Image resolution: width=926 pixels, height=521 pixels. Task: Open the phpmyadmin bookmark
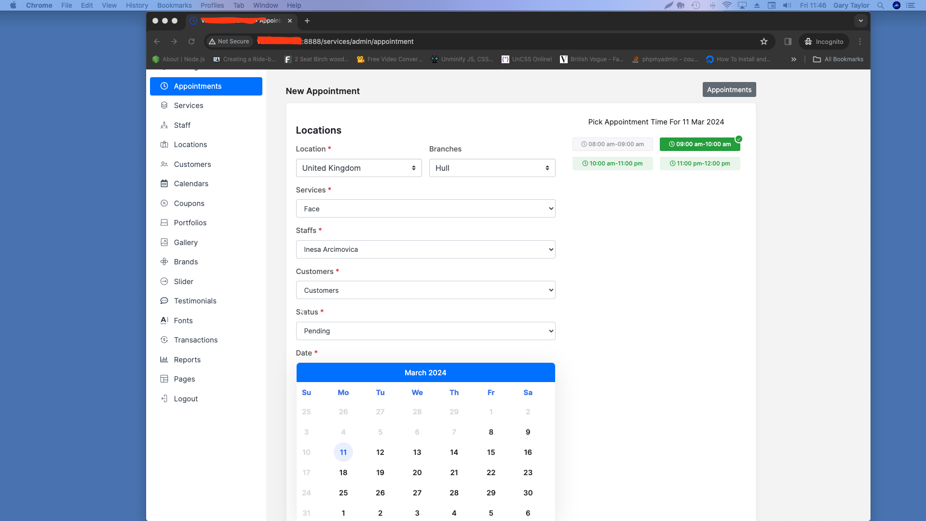pos(665,59)
